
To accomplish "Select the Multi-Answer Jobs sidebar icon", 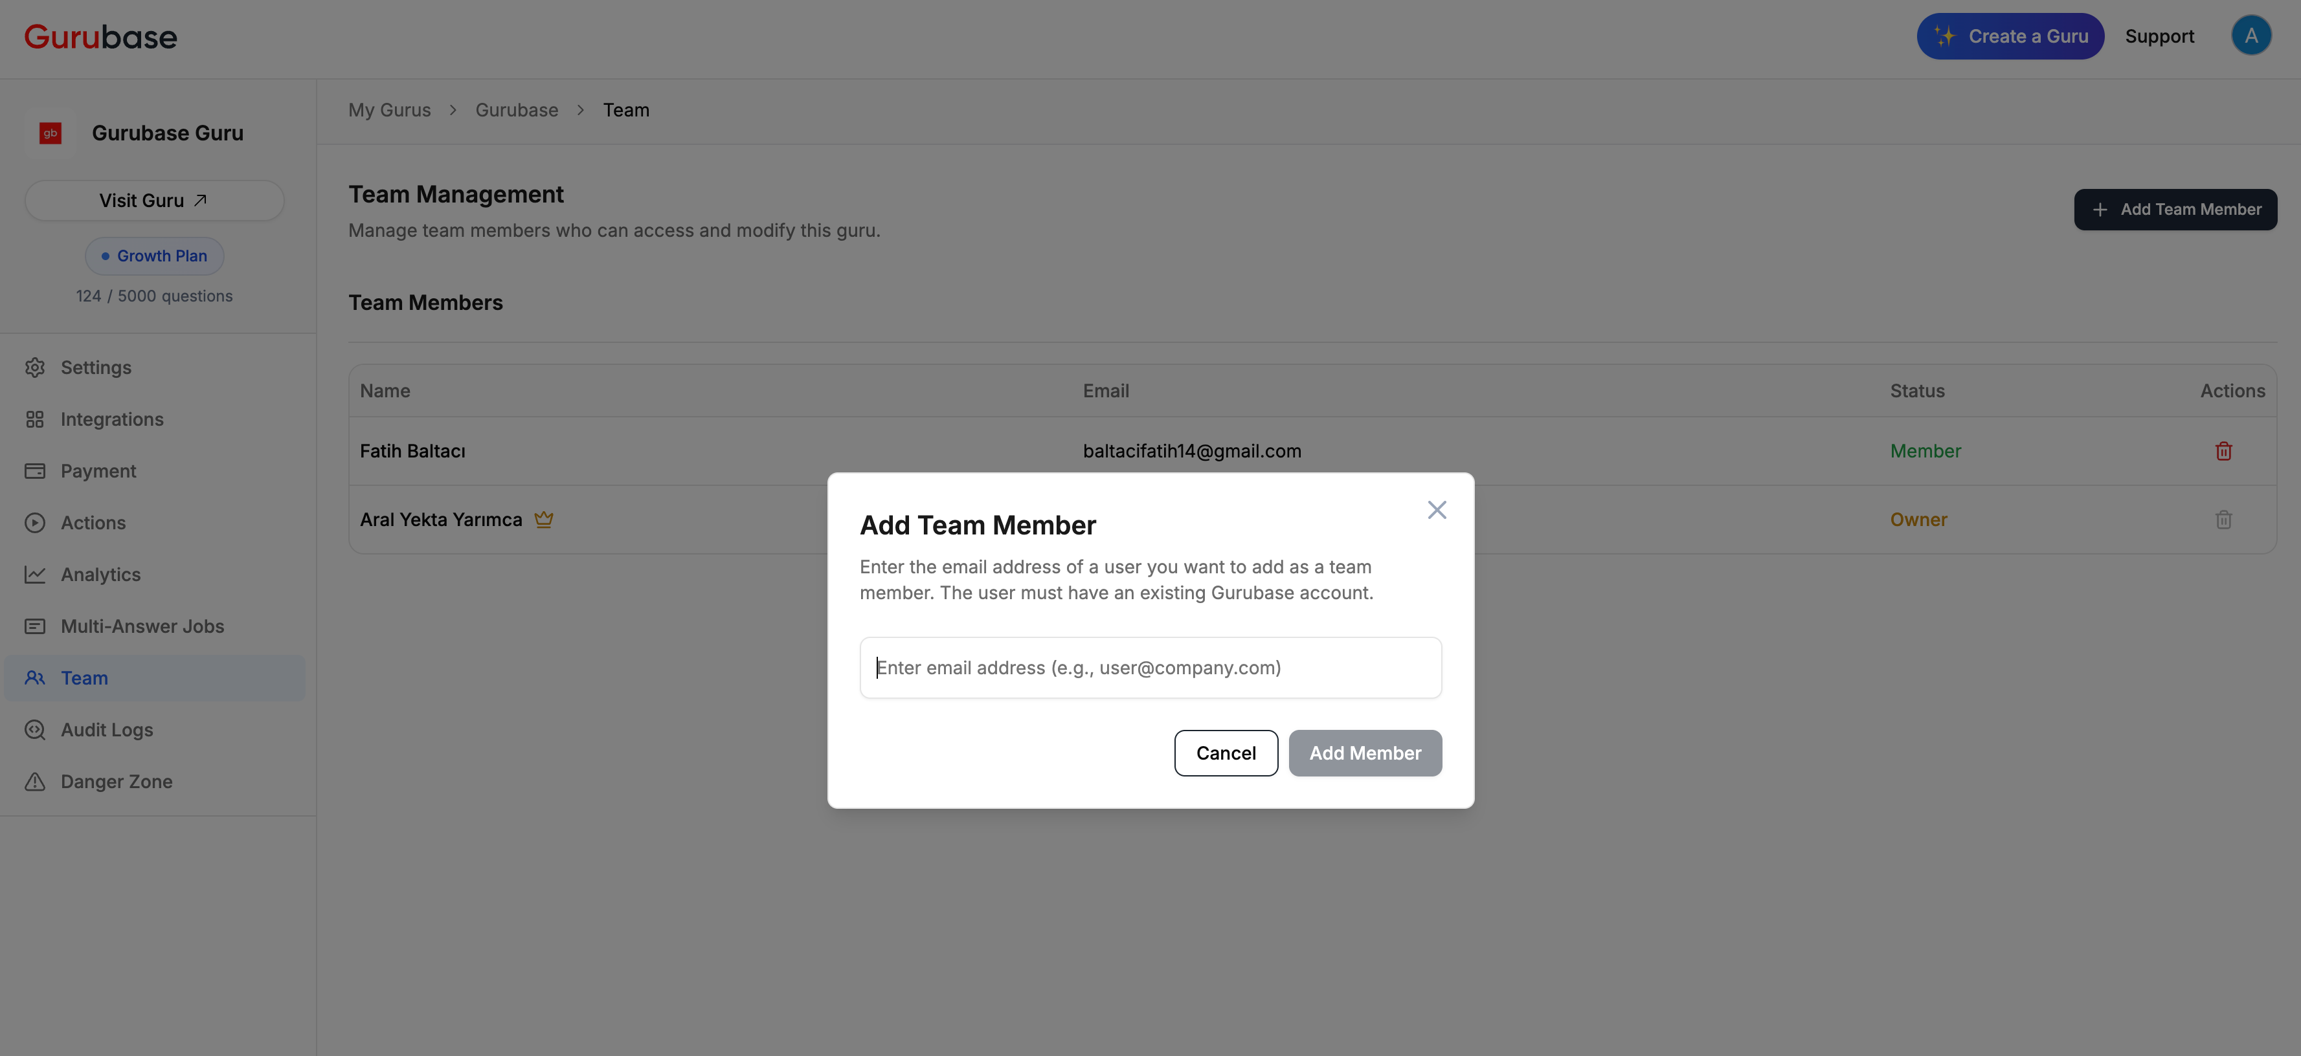I will (34, 626).
